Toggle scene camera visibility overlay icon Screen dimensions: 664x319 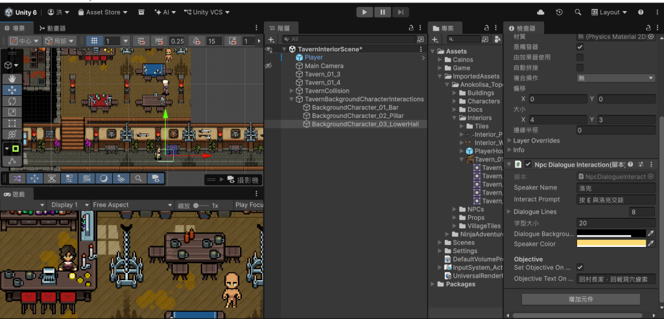[x=156, y=179]
